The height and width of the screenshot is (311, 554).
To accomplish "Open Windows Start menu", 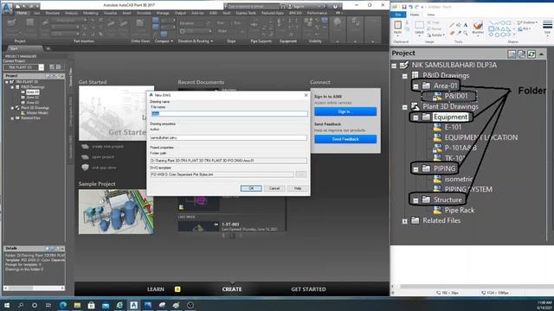I will tap(6, 305).
